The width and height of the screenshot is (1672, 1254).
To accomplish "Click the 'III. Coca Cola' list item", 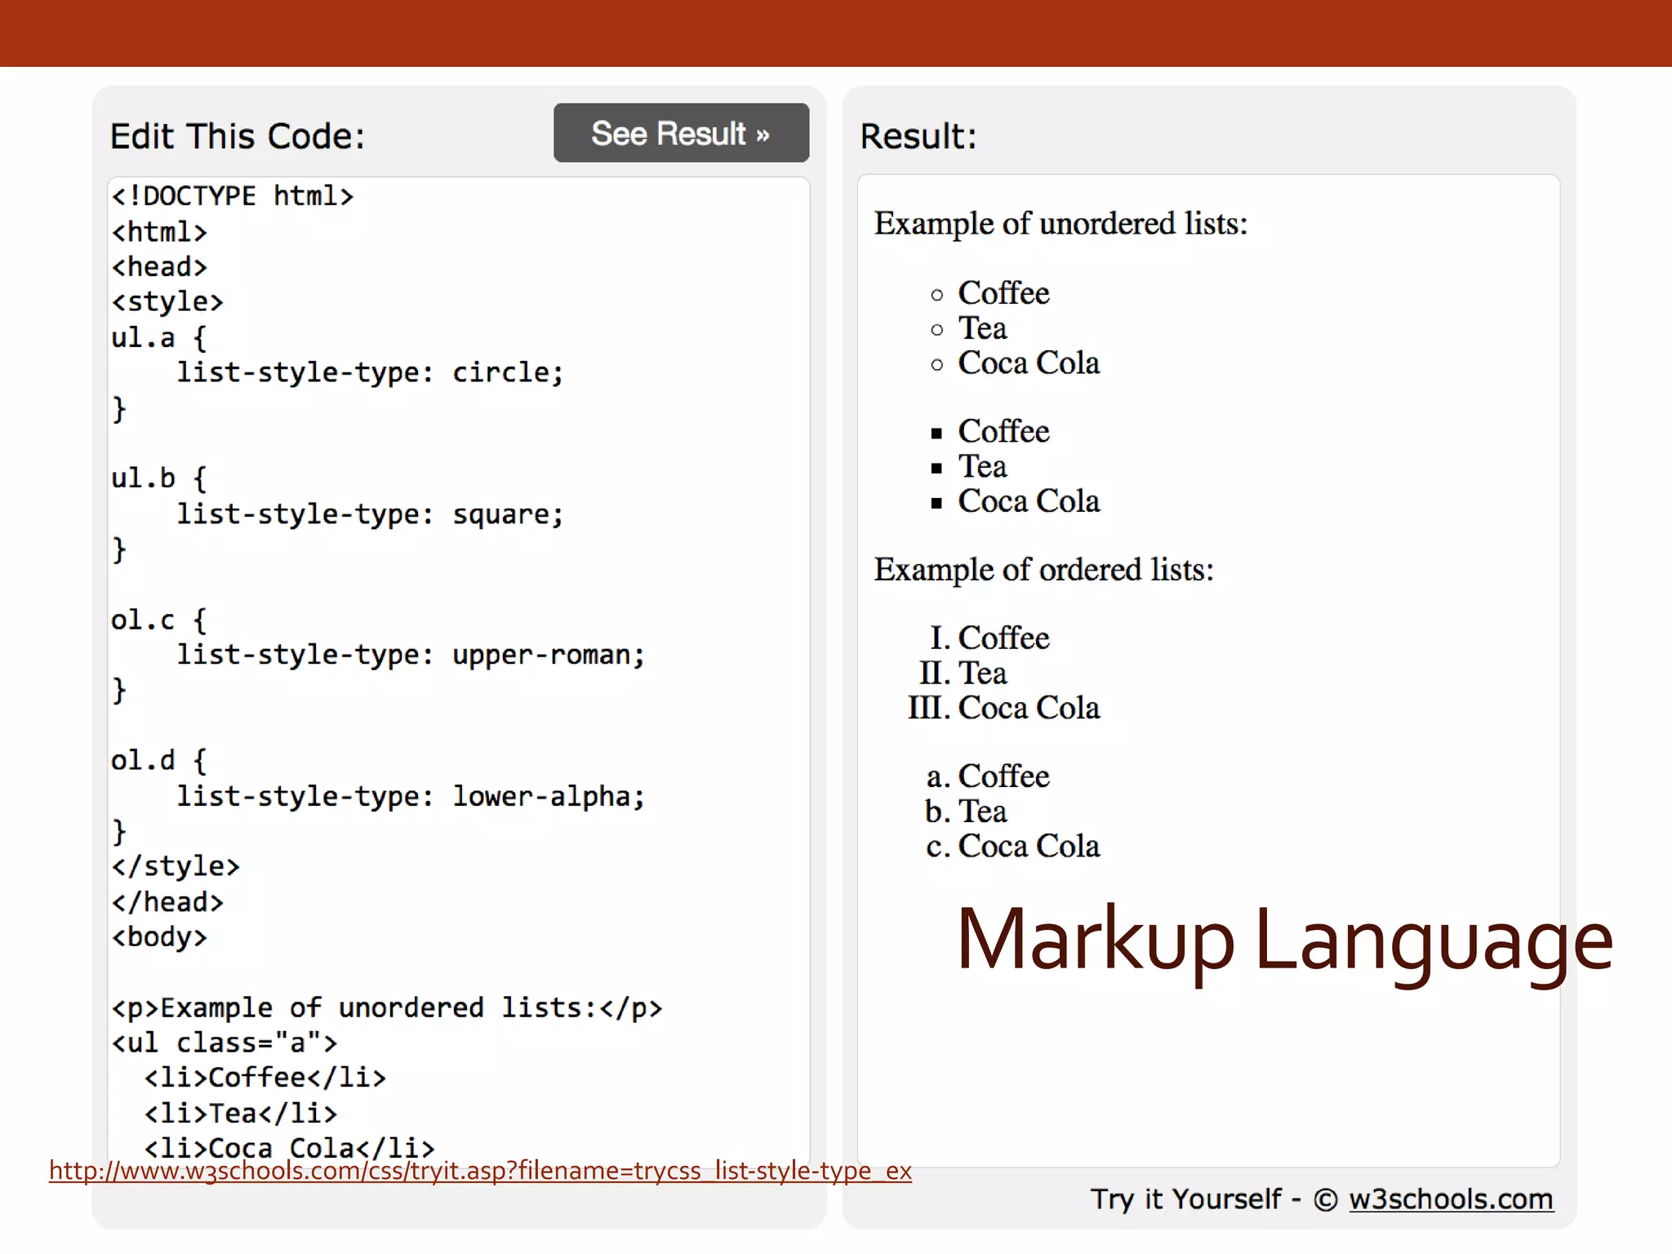I will click(1004, 708).
